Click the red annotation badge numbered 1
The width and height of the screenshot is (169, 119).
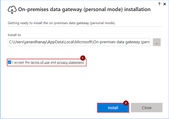[x=82, y=57]
